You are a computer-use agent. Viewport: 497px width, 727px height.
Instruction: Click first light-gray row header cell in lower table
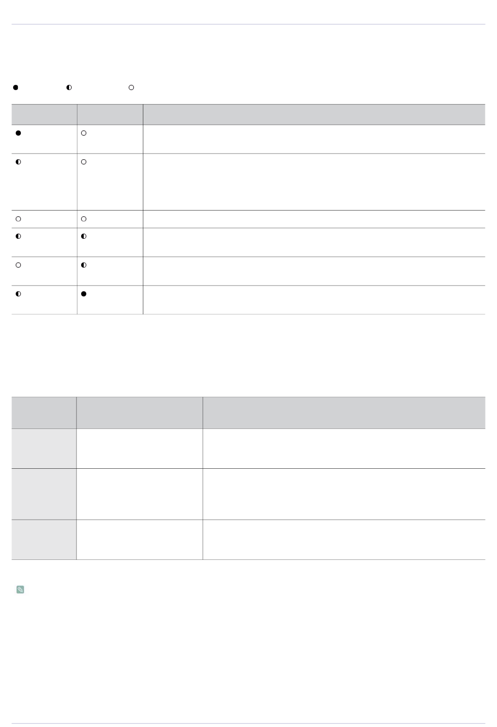point(44,448)
